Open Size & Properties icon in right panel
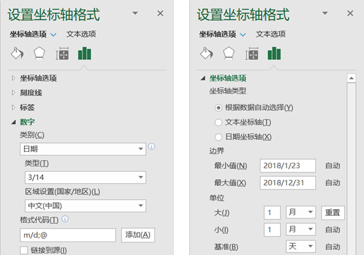The image size is (364, 255). point(252,53)
